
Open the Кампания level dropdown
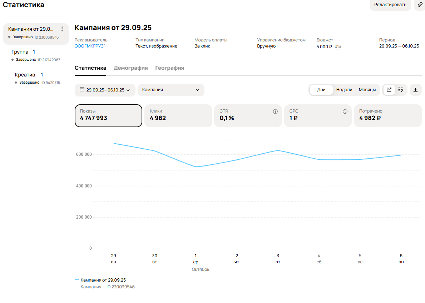point(171,90)
